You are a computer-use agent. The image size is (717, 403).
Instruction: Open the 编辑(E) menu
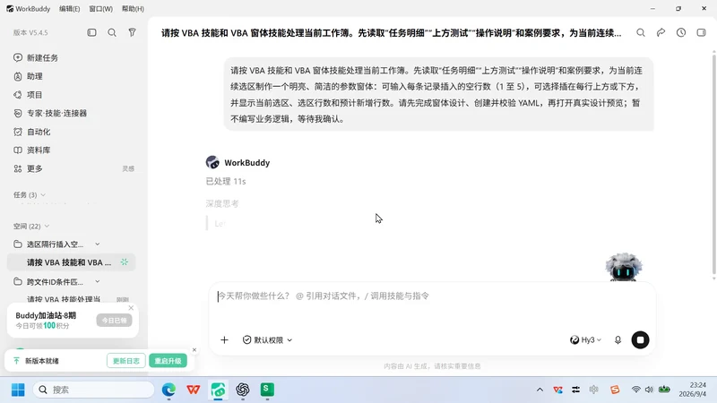click(x=70, y=9)
